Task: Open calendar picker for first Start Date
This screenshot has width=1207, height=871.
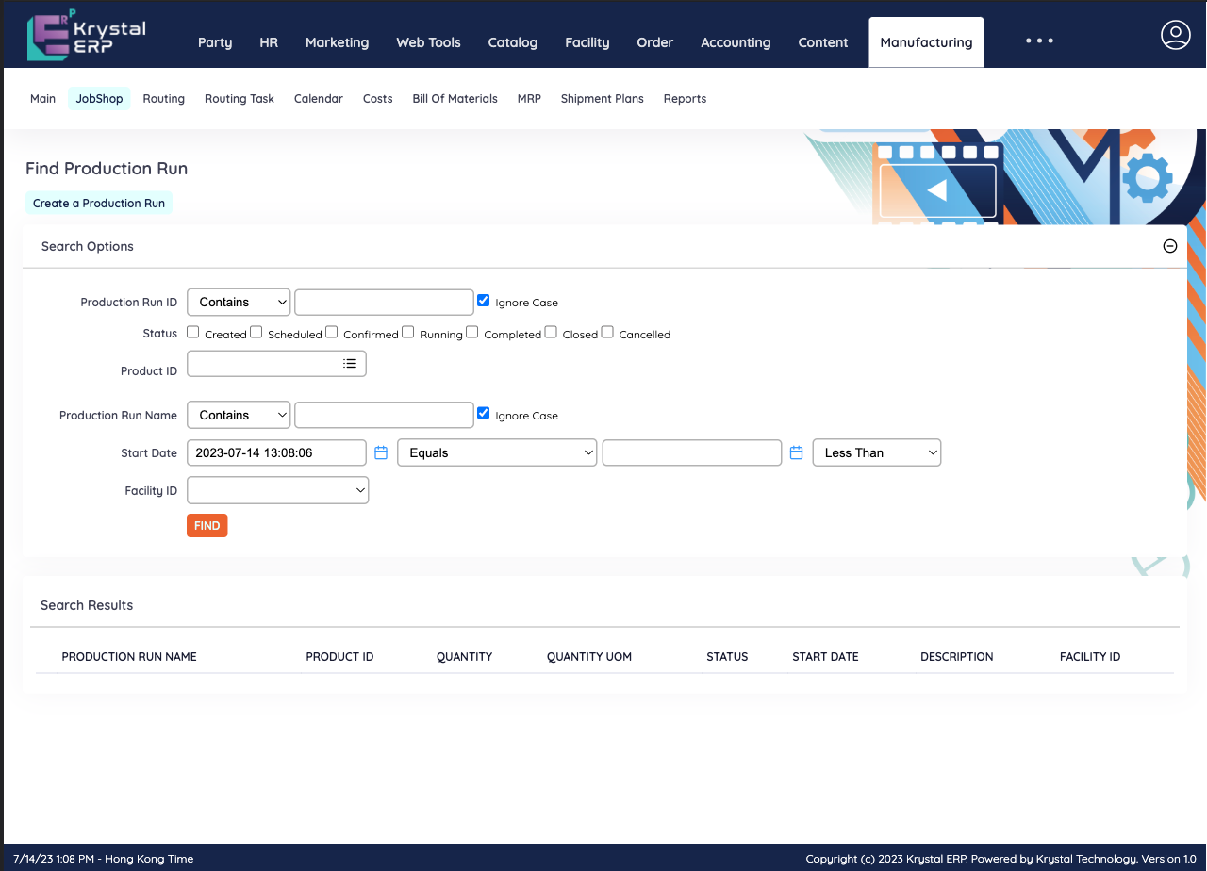Action: coord(381,453)
